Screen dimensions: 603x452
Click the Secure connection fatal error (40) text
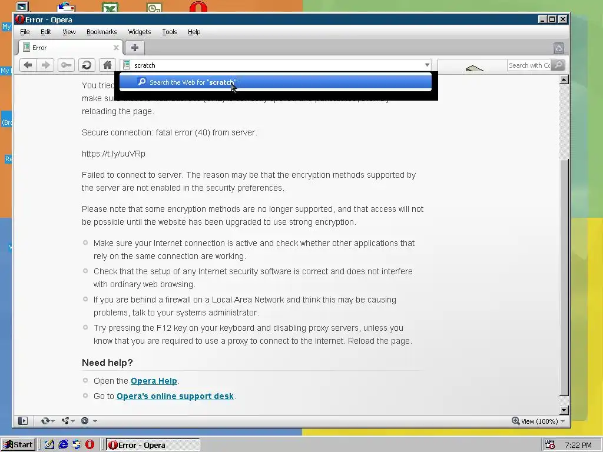click(169, 132)
